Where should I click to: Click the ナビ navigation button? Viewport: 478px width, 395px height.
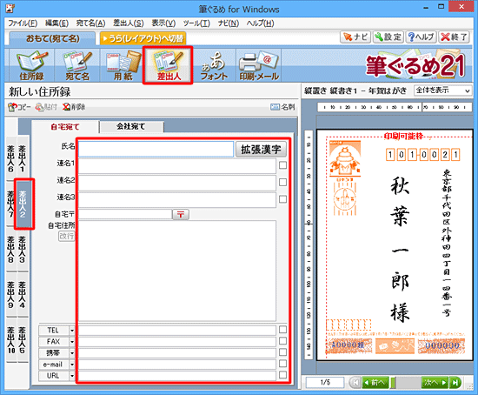tap(355, 37)
